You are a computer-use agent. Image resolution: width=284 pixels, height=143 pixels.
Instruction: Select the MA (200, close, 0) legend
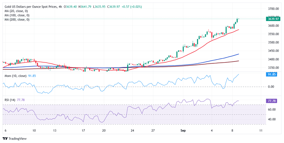click(x=18, y=19)
